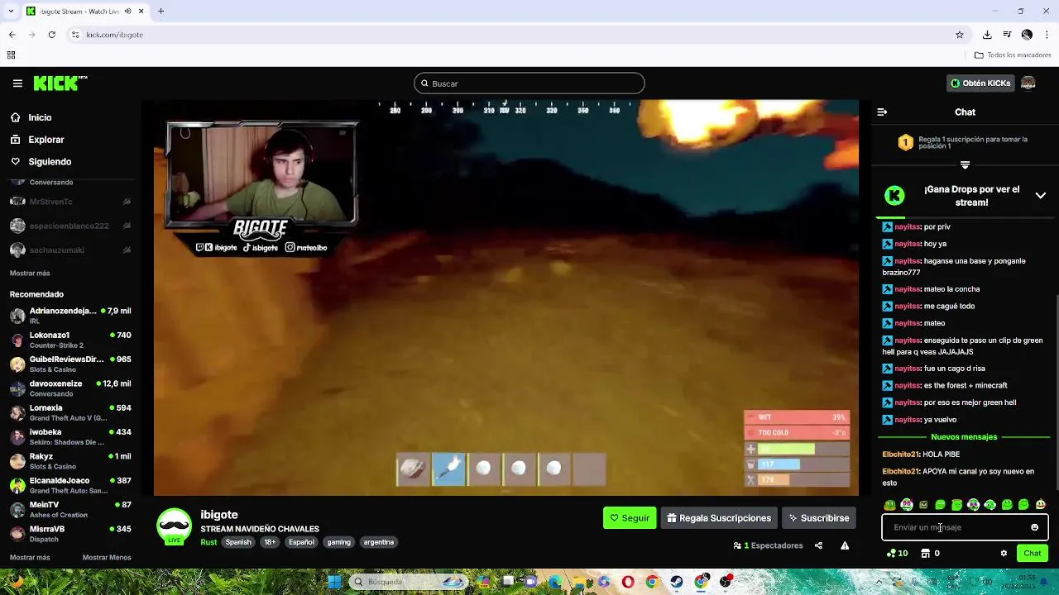
Task: Click Regala Suscripciones button
Action: 719,518
